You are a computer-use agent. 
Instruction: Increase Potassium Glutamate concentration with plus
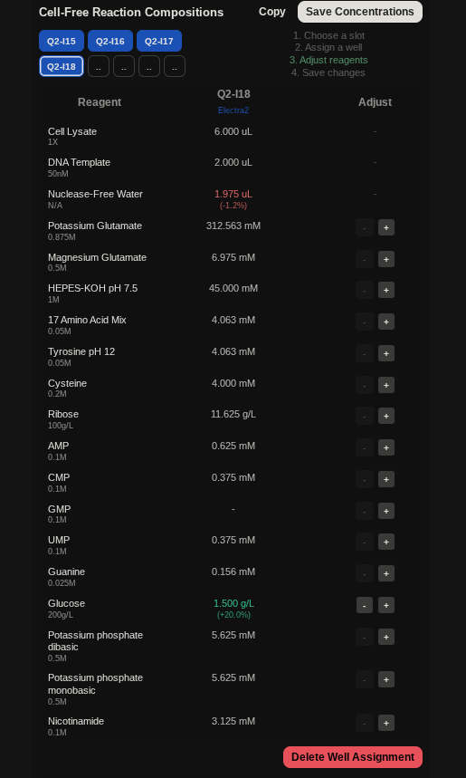[386, 227]
